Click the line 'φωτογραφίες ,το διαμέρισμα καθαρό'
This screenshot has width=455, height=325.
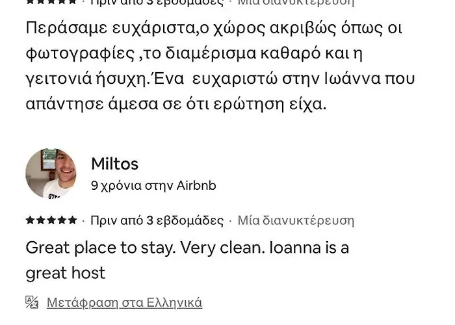coord(194,54)
